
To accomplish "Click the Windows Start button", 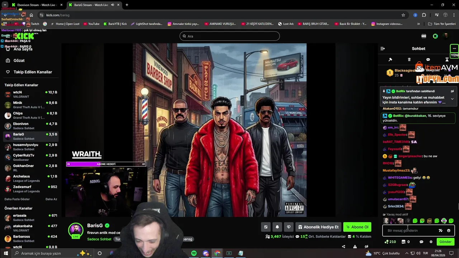I will pos(6,253).
